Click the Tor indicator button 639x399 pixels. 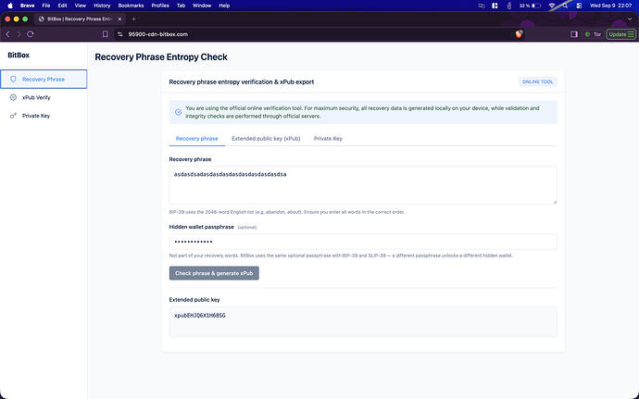point(594,34)
